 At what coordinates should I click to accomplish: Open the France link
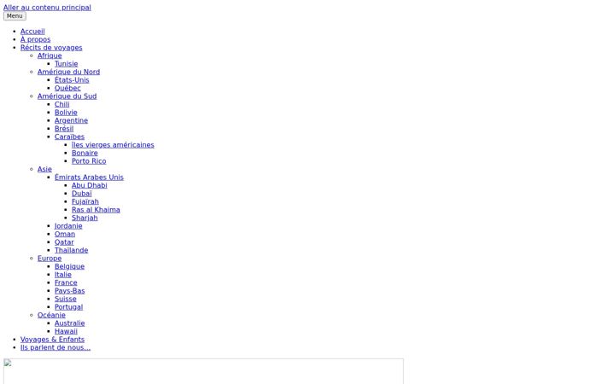pos(66,282)
